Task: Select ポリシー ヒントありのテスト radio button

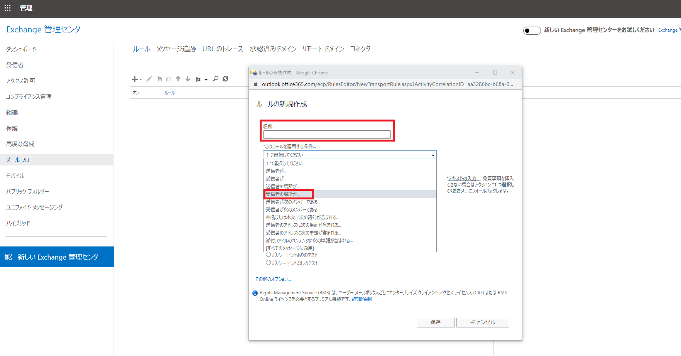Action: 268,255
